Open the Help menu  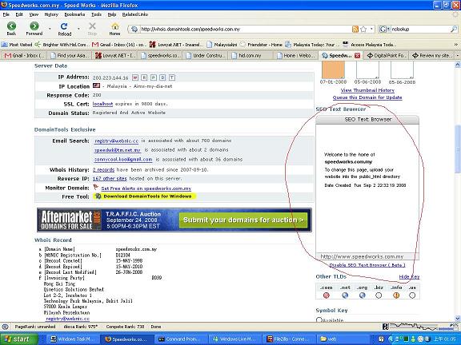(112, 14)
